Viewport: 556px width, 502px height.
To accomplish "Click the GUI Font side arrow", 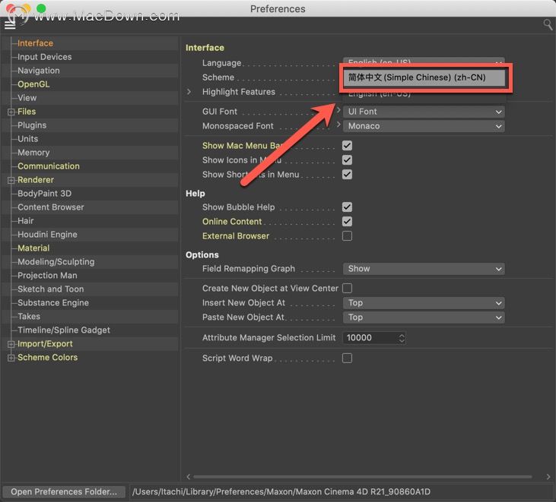I will [338, 110].
